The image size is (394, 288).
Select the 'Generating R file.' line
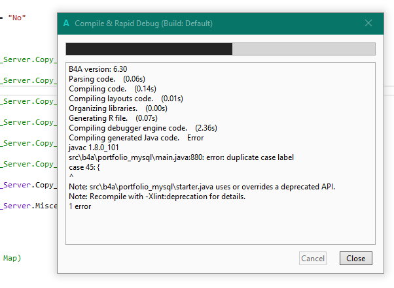[x=113, y=118]
